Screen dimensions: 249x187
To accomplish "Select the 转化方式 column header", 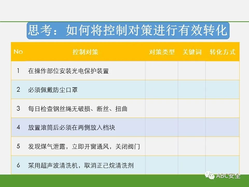I will tap(223, 52).
